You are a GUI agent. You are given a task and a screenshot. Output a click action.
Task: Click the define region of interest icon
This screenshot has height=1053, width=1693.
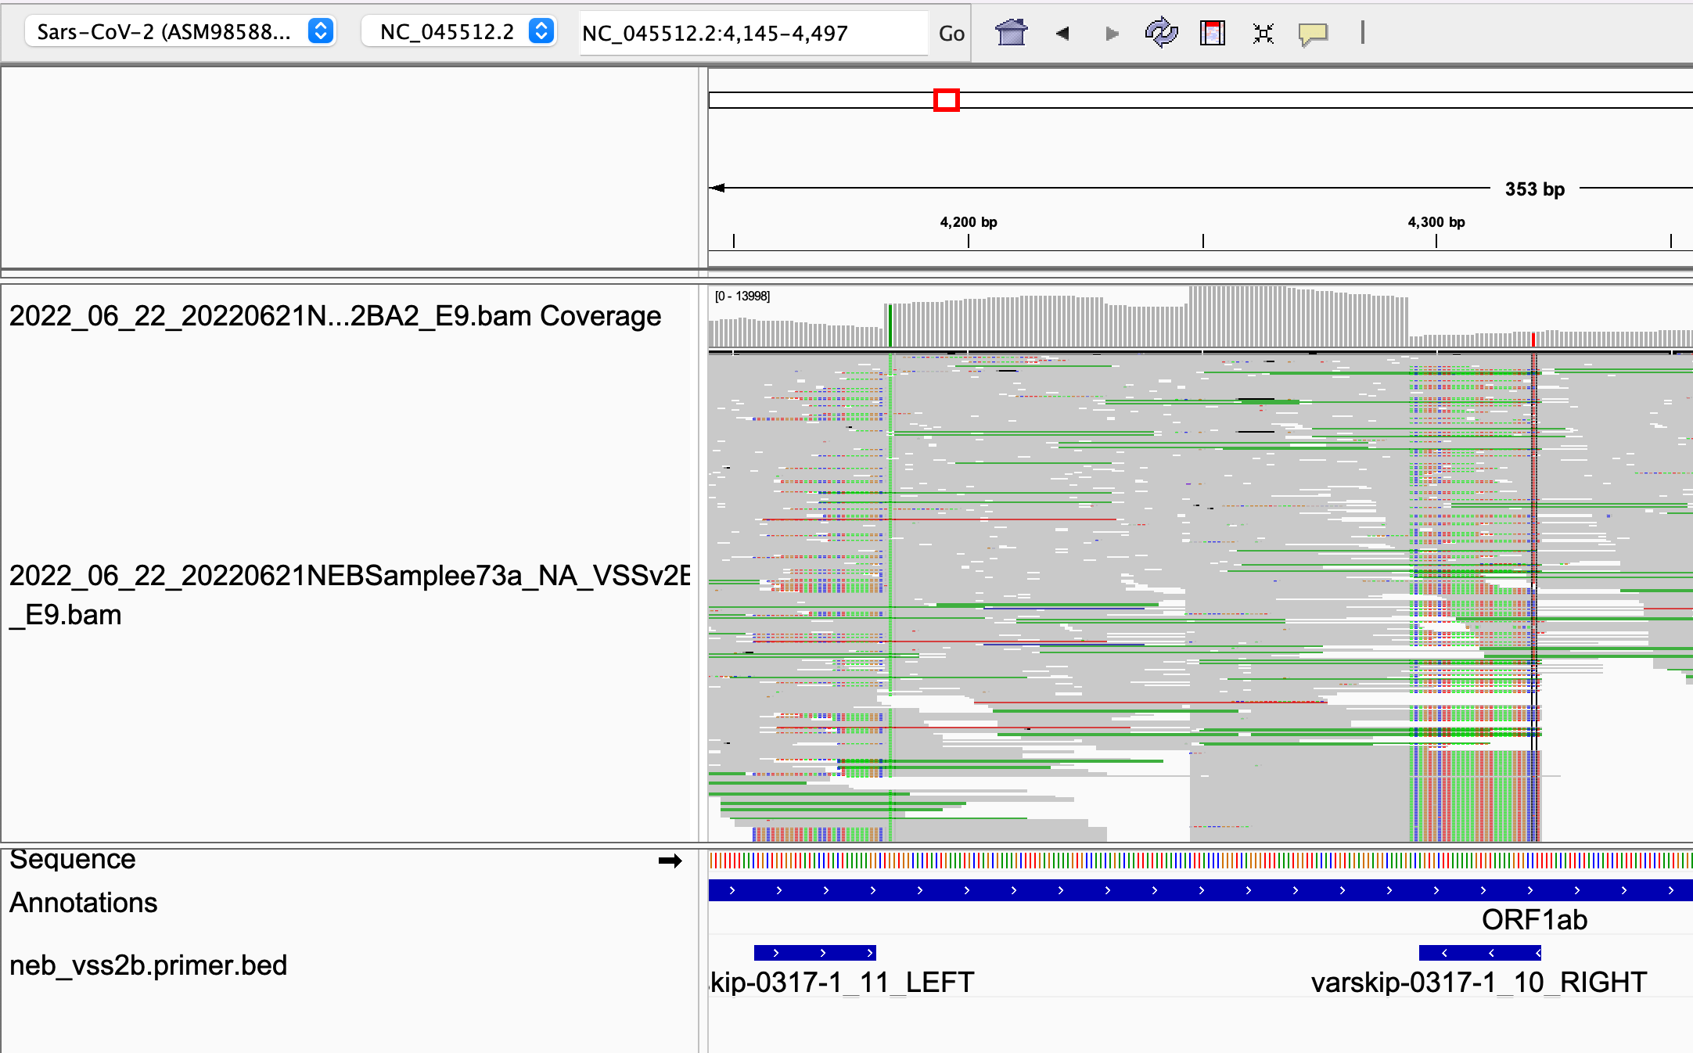click(1212, 33)
